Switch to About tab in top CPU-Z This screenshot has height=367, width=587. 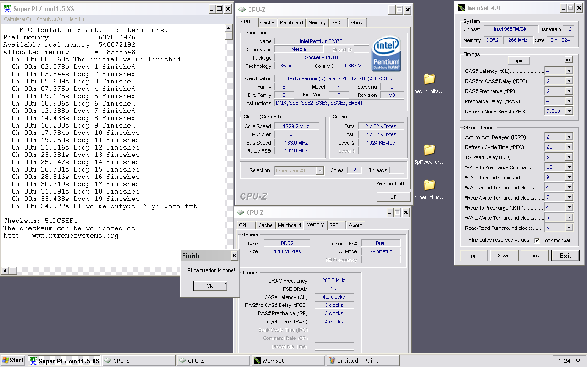click(357, 22)
